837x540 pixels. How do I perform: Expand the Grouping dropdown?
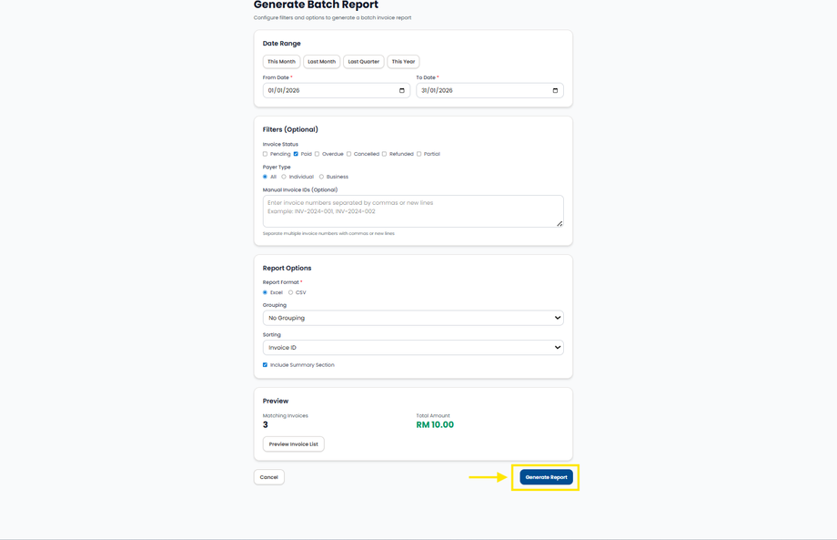[x=413, y=318]
